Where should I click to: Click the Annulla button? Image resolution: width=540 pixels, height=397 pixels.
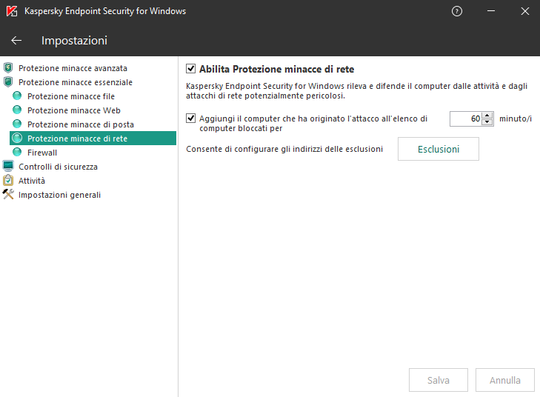[505, 380]
